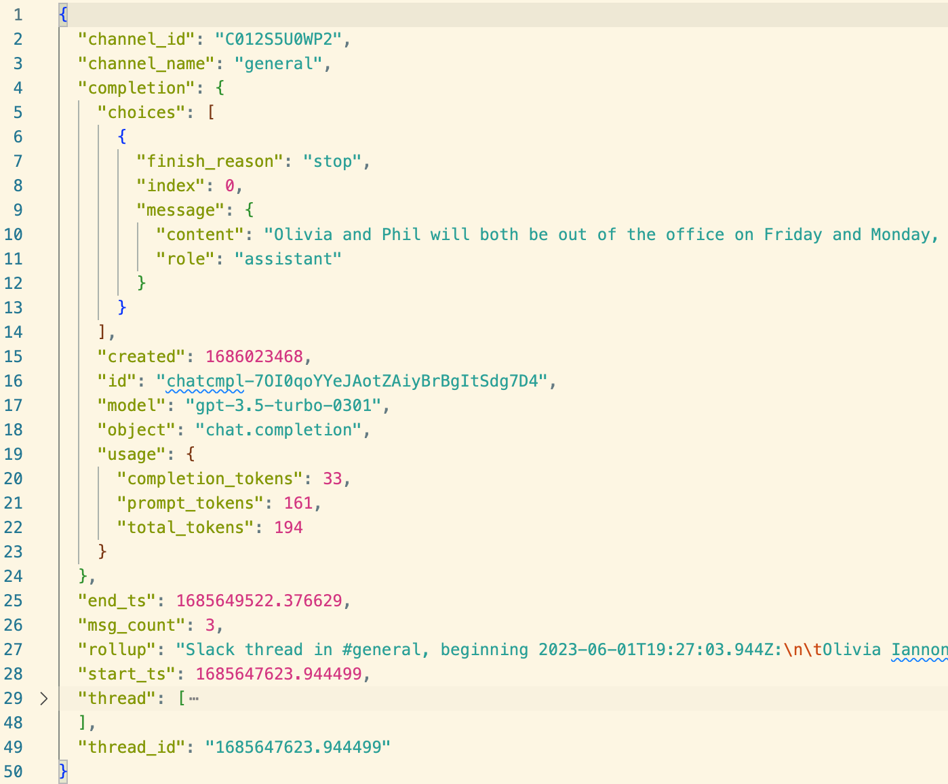This screenshot has width=948, height=784.
Task: Click the "usage" key
Action: click(132, 454)
